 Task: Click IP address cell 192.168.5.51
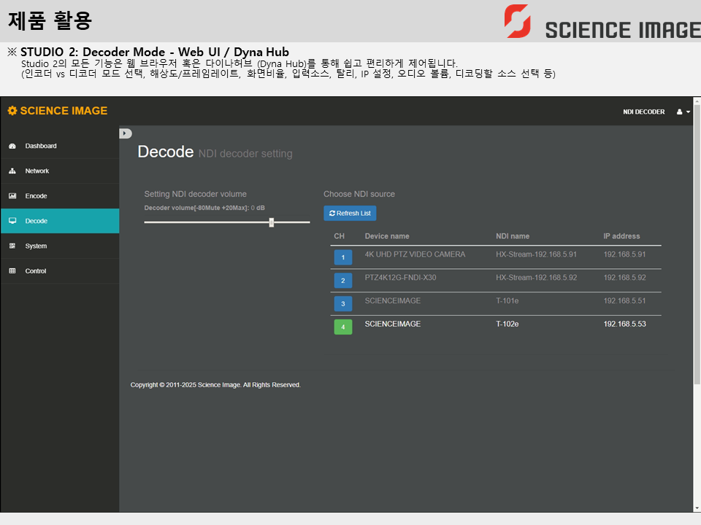[624, 300]
